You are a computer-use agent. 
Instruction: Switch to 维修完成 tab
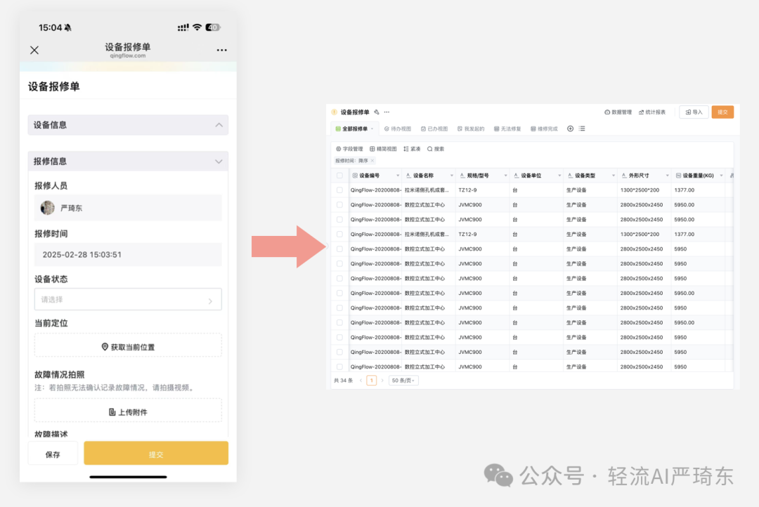(x=544, y=129)
